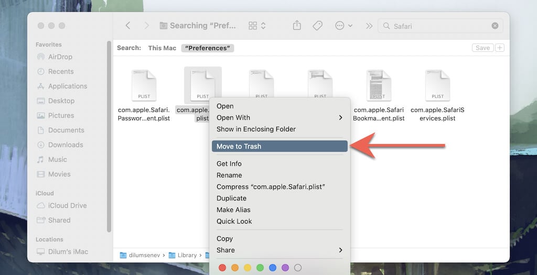Viewport: 537px width, 275px height.
Task: Click Library in the path bar
Action: coord(187,255)
